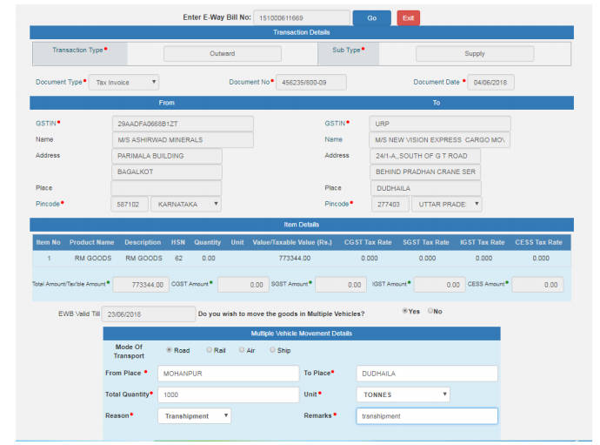
Task: Click the To Place field with DUDHAILA
Action: [x=426, y=374]
